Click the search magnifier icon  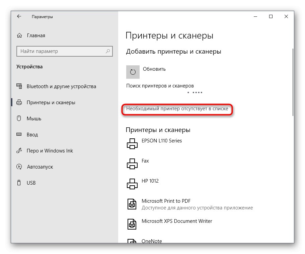tap(108, 51)
